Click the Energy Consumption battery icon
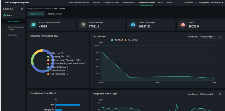The width and height of the screenshot is (225, 111). (33, 25)
